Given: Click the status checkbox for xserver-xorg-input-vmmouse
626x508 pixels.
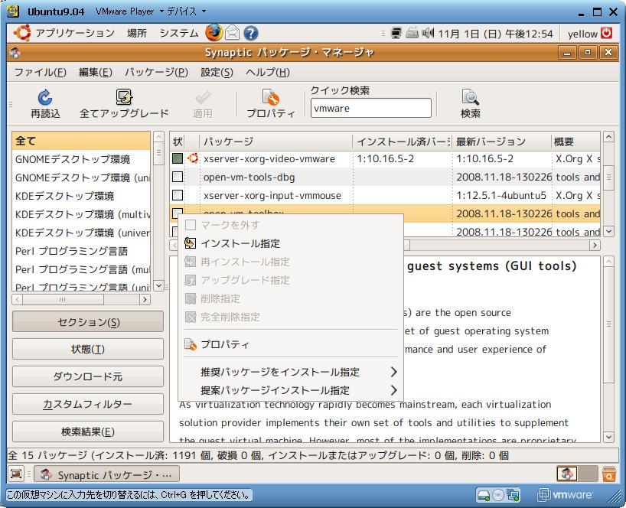Looking at the screenshot, I should click(178, 195).
